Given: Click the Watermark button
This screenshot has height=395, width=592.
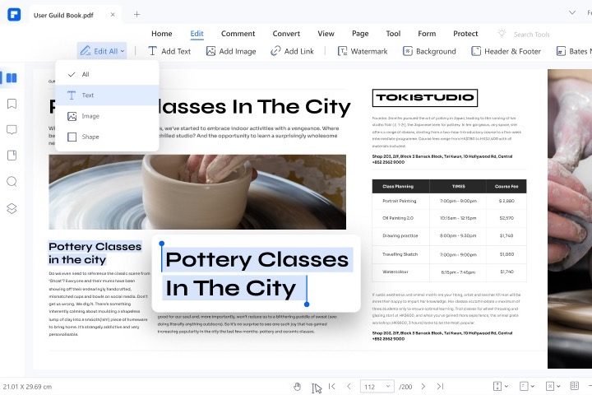Looking at the screenshot, I should (x=362, y=51).
